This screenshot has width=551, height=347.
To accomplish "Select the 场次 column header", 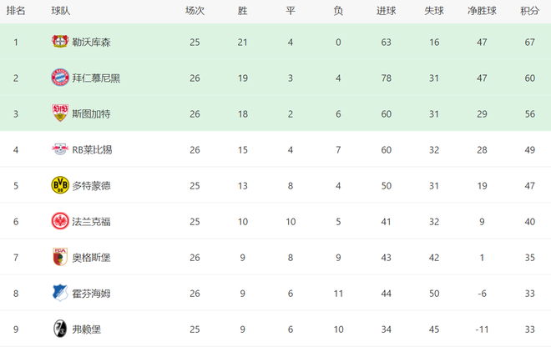I will [x=195, y=11].
